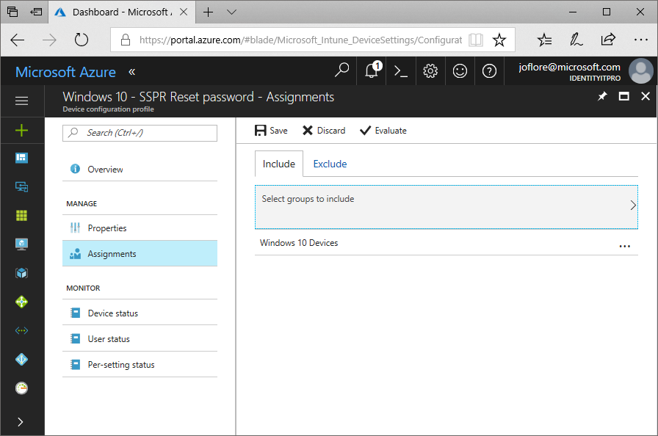This screenshot has height=436, width=658.
Task: Open the notifications bell icon
Action: click(x=372, y=70)
